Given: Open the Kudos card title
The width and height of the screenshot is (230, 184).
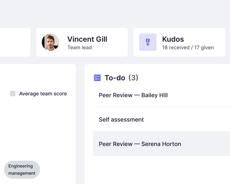Looking at the screenshot, I should 173,39.
